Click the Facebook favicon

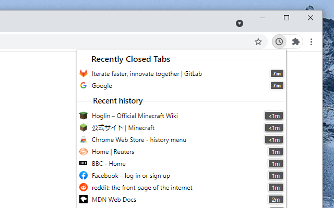pyautogui.click(x=83, y=176)
